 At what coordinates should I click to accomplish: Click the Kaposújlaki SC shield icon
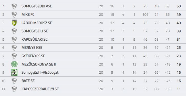14,39
